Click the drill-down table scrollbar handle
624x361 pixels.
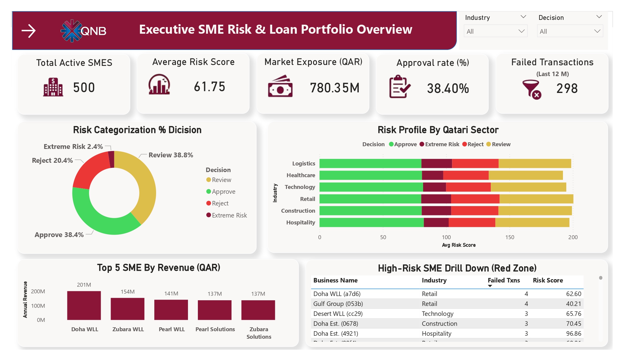tap(601, 278)
